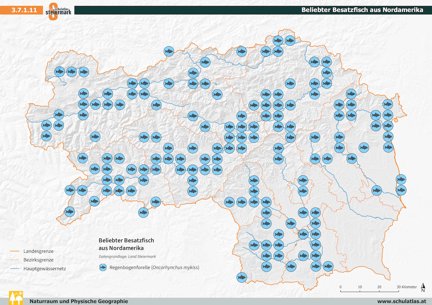Select the Landesgrenze legend entry
This screenshot has height=305, width=432.
38,251
